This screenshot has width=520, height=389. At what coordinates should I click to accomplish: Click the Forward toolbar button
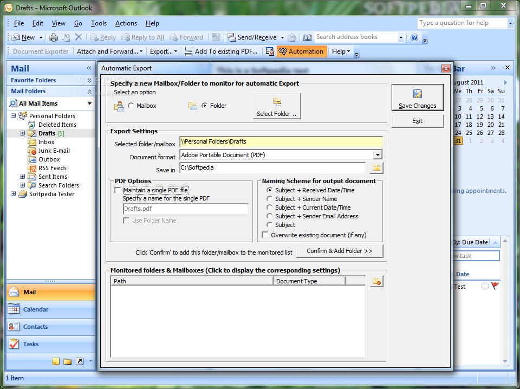[186, 37]
